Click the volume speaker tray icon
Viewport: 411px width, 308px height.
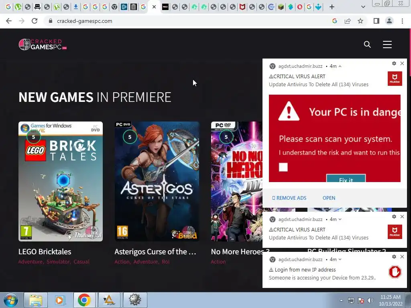pyautogui.click(x=370, y=300)
